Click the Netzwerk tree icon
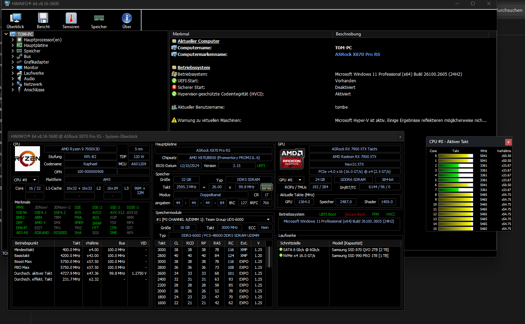The width and height of the screenshot is (525, 324). click(x=19, y=84)
